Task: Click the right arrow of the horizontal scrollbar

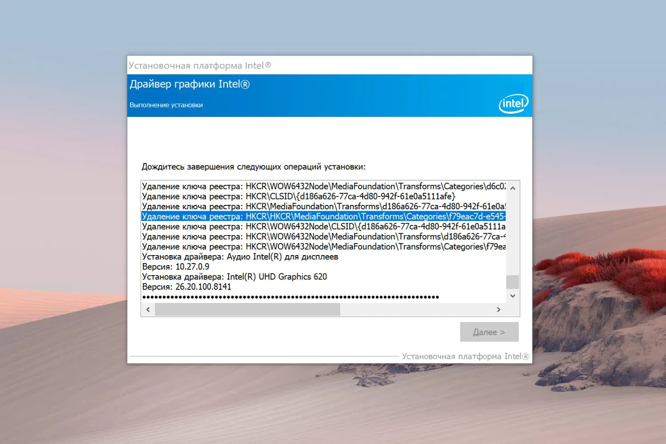Action: pos(499,309)
